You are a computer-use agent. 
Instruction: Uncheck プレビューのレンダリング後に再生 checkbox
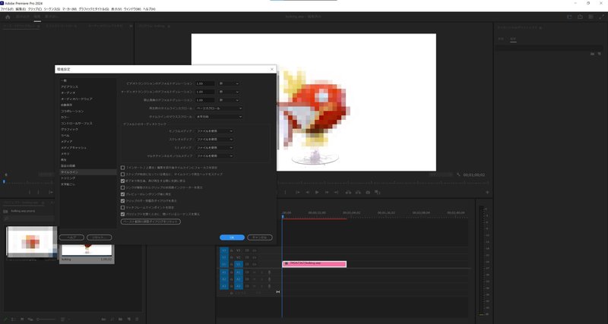123,194
